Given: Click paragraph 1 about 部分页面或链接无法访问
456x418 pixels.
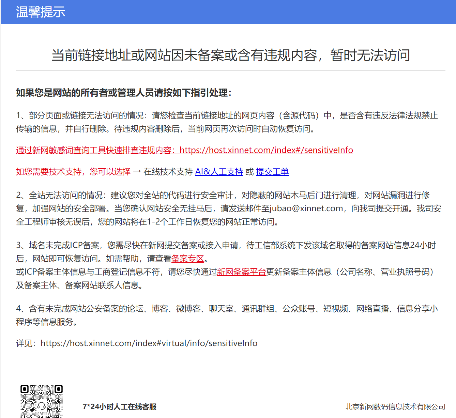Looking at the screenshot, I should click(x=227, y=122).
